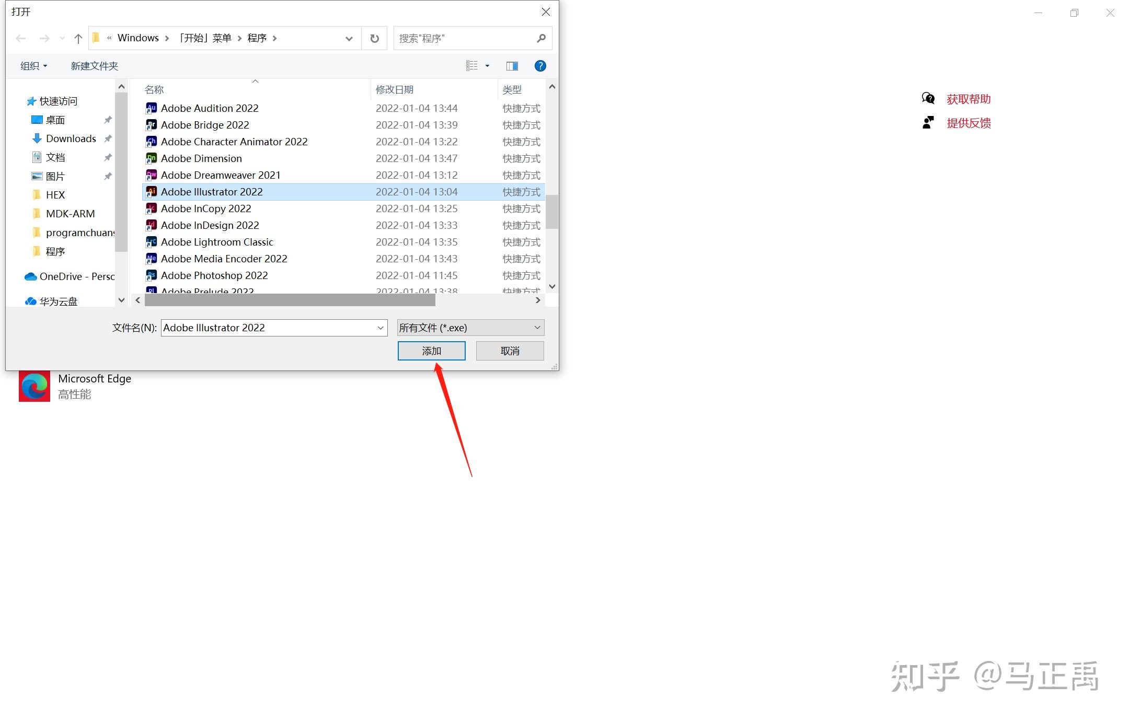Toggle the preview pane icon
Image resolution: width=1129 pixels, height=721 pixels.
pos(512,66)
